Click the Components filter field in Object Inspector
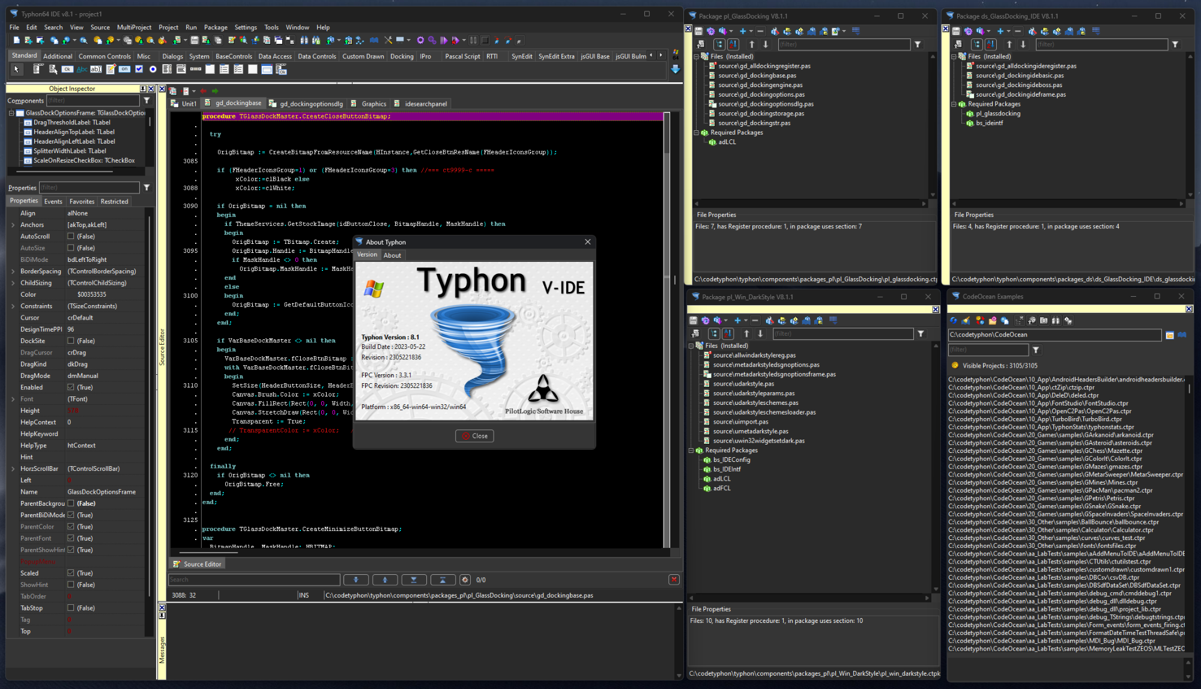The width and height of the screenshot is (1201, 689). coord(93,101)
